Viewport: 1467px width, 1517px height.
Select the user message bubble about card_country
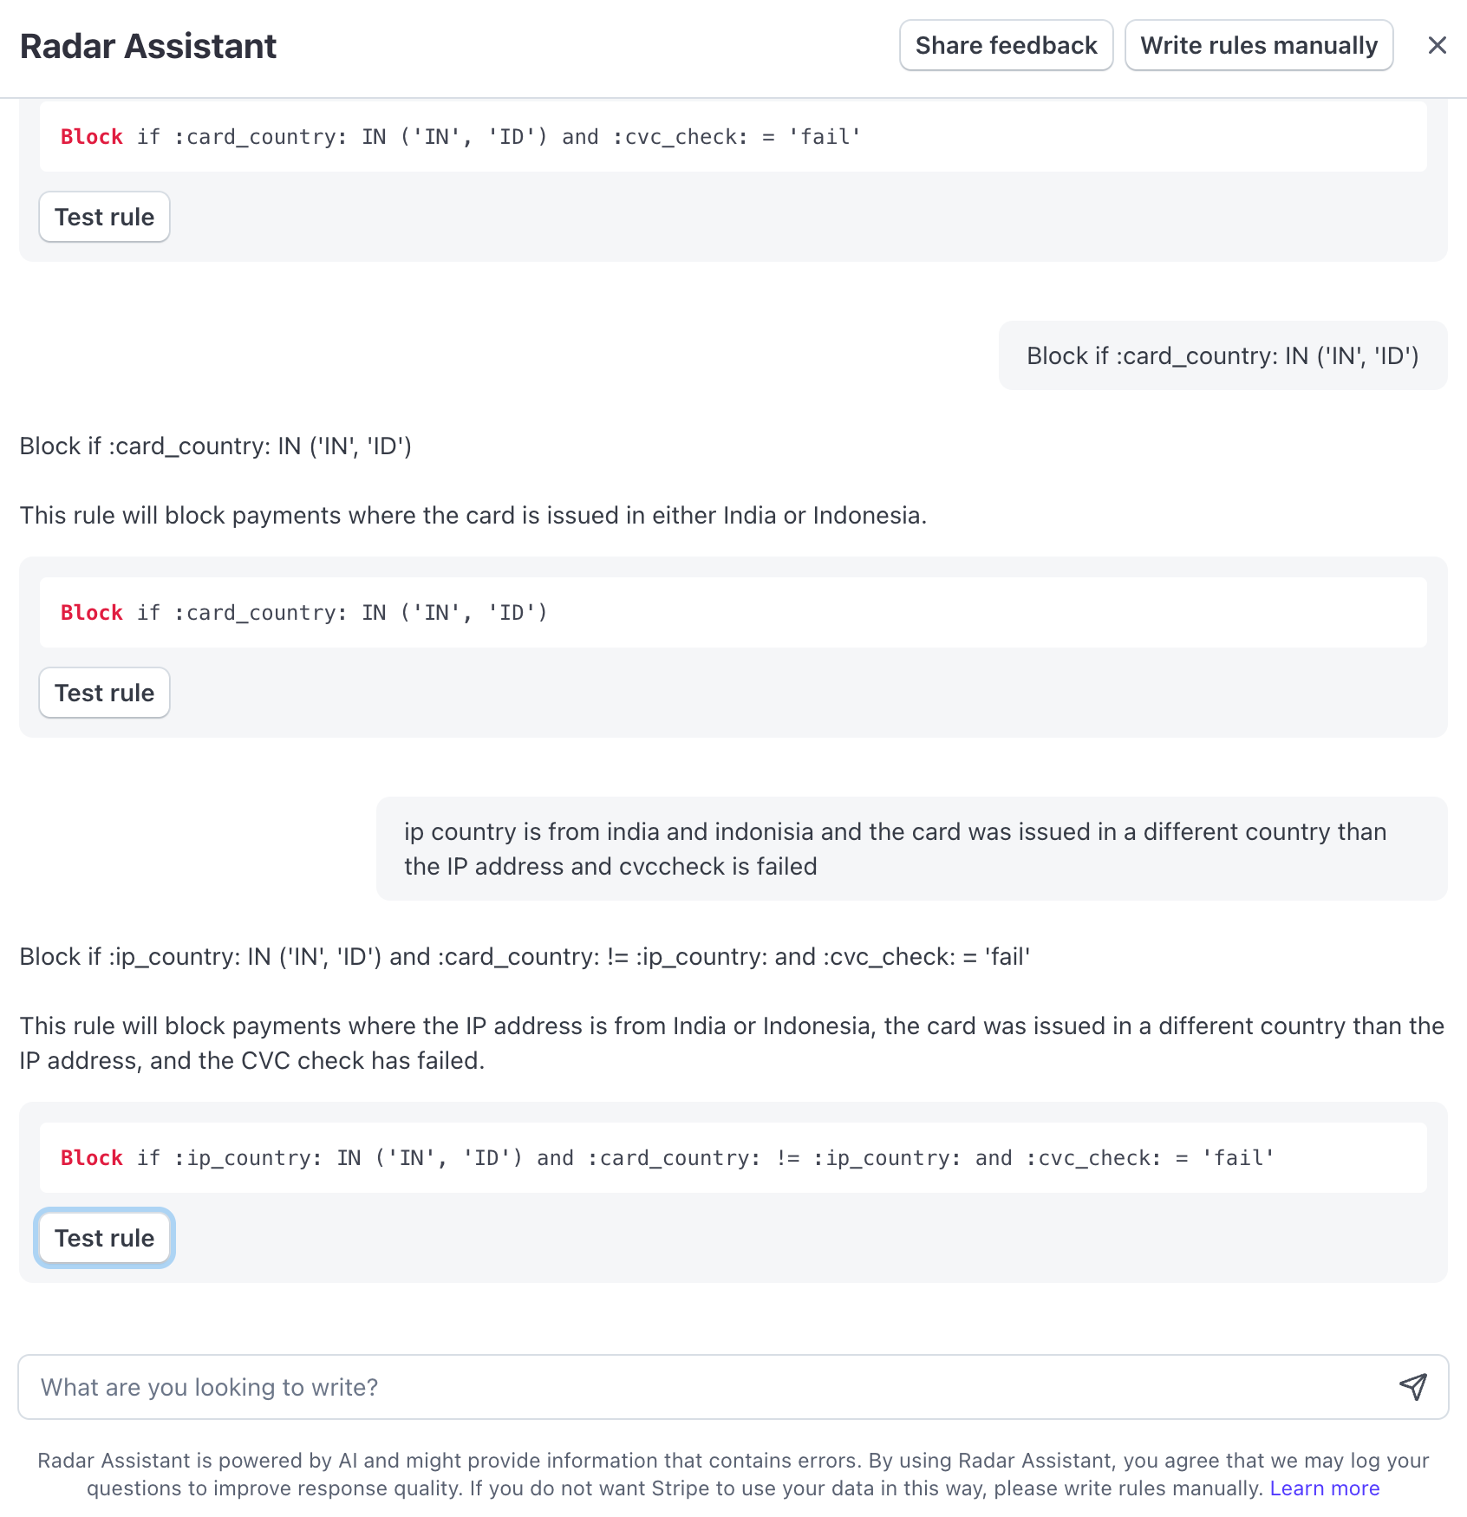pos(1222,355)
